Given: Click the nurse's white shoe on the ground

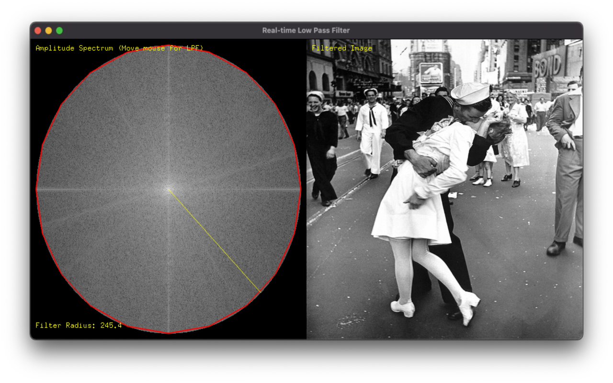Looking at the screenshot, I should 403,308.
